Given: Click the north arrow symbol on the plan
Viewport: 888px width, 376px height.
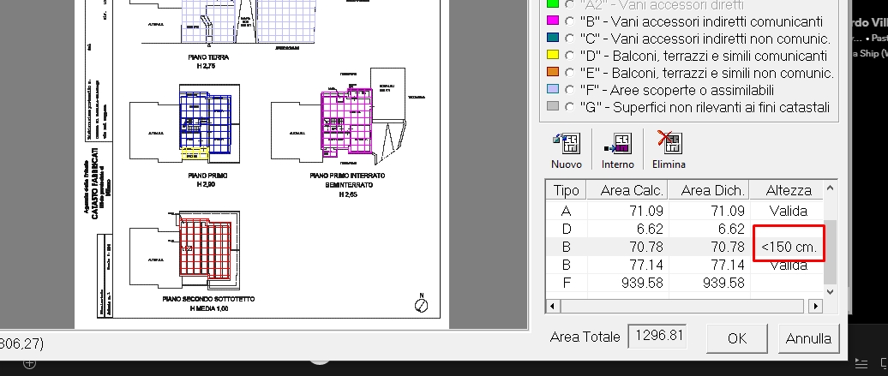Looking at the screenshot, I should [x=418, y=304].
